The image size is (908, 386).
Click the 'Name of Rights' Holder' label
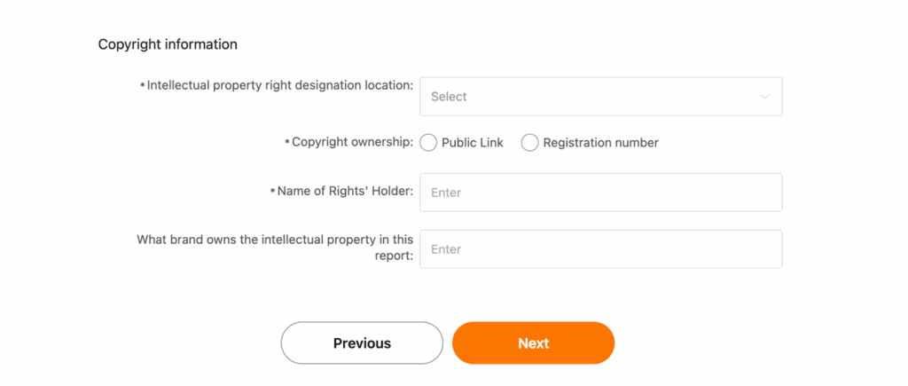pyautogui.click(x=345, y=191)
